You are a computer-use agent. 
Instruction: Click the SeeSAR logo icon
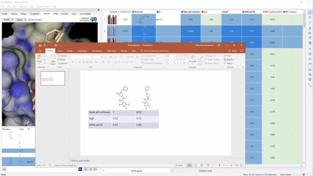pos(94,19)
